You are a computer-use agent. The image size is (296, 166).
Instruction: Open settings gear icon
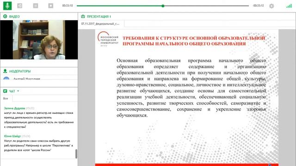coord(271,6)
